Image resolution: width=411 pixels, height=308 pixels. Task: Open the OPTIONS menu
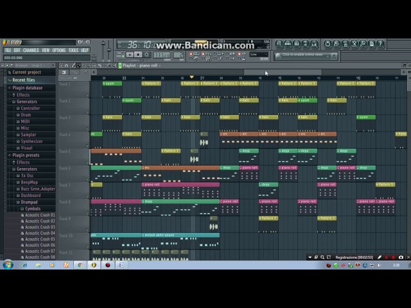point(59,50)
